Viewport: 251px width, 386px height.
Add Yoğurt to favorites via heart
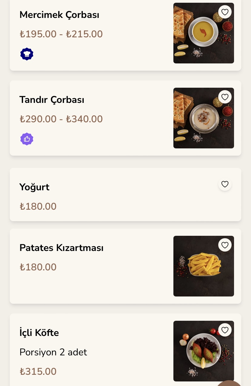(225, 184)
